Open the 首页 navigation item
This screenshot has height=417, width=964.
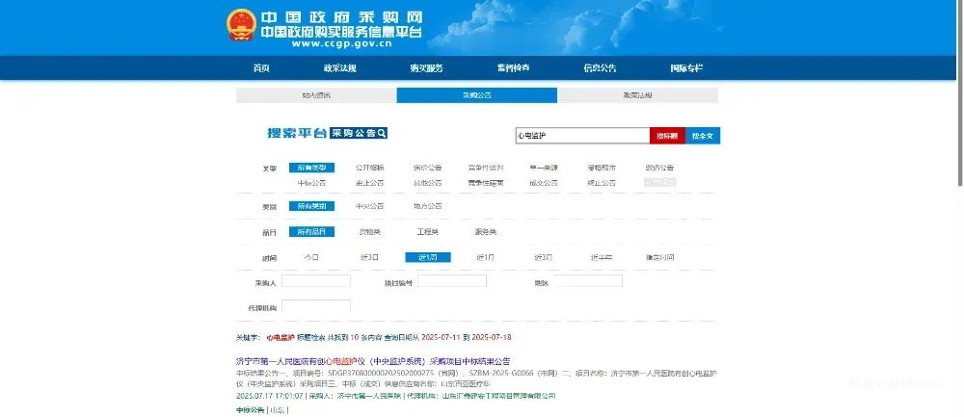coord(261,68)
